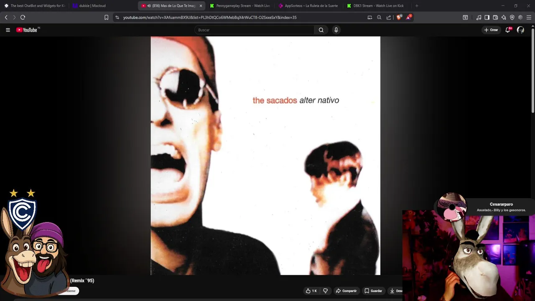Close the active YouTube tab

click(x=201, y=6)
